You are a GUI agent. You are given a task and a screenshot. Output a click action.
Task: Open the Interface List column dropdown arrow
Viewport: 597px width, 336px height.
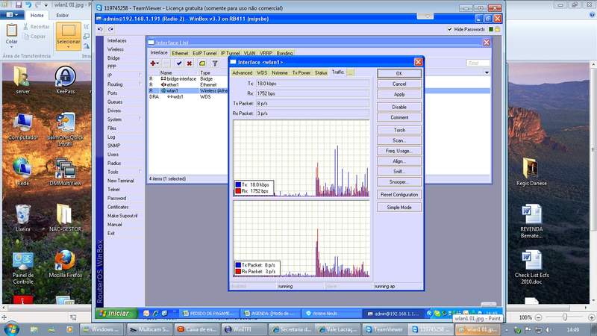(486, 72)
